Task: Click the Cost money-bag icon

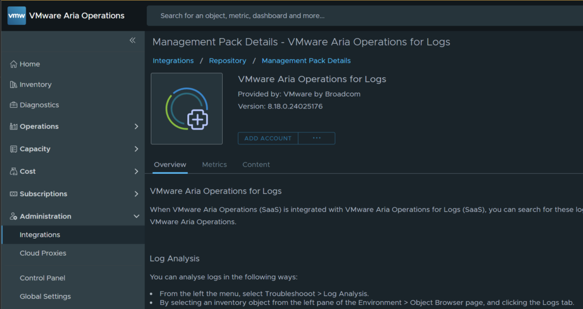Action: click(14, 172)
